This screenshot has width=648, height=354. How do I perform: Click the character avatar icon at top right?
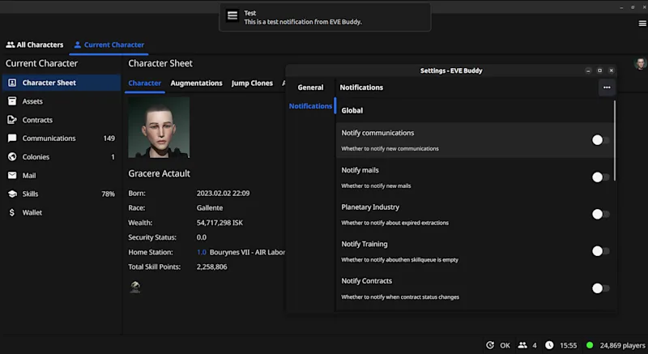click(641, 64)
